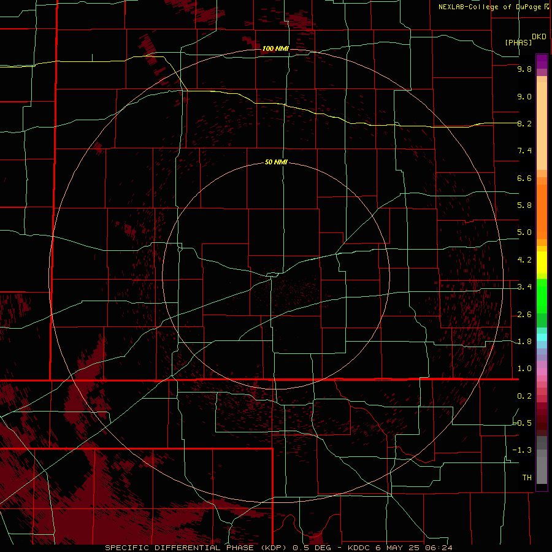
Task: Click the 0.2 value on the color scale
Action: pyautogui.click(x=524, y=396)
